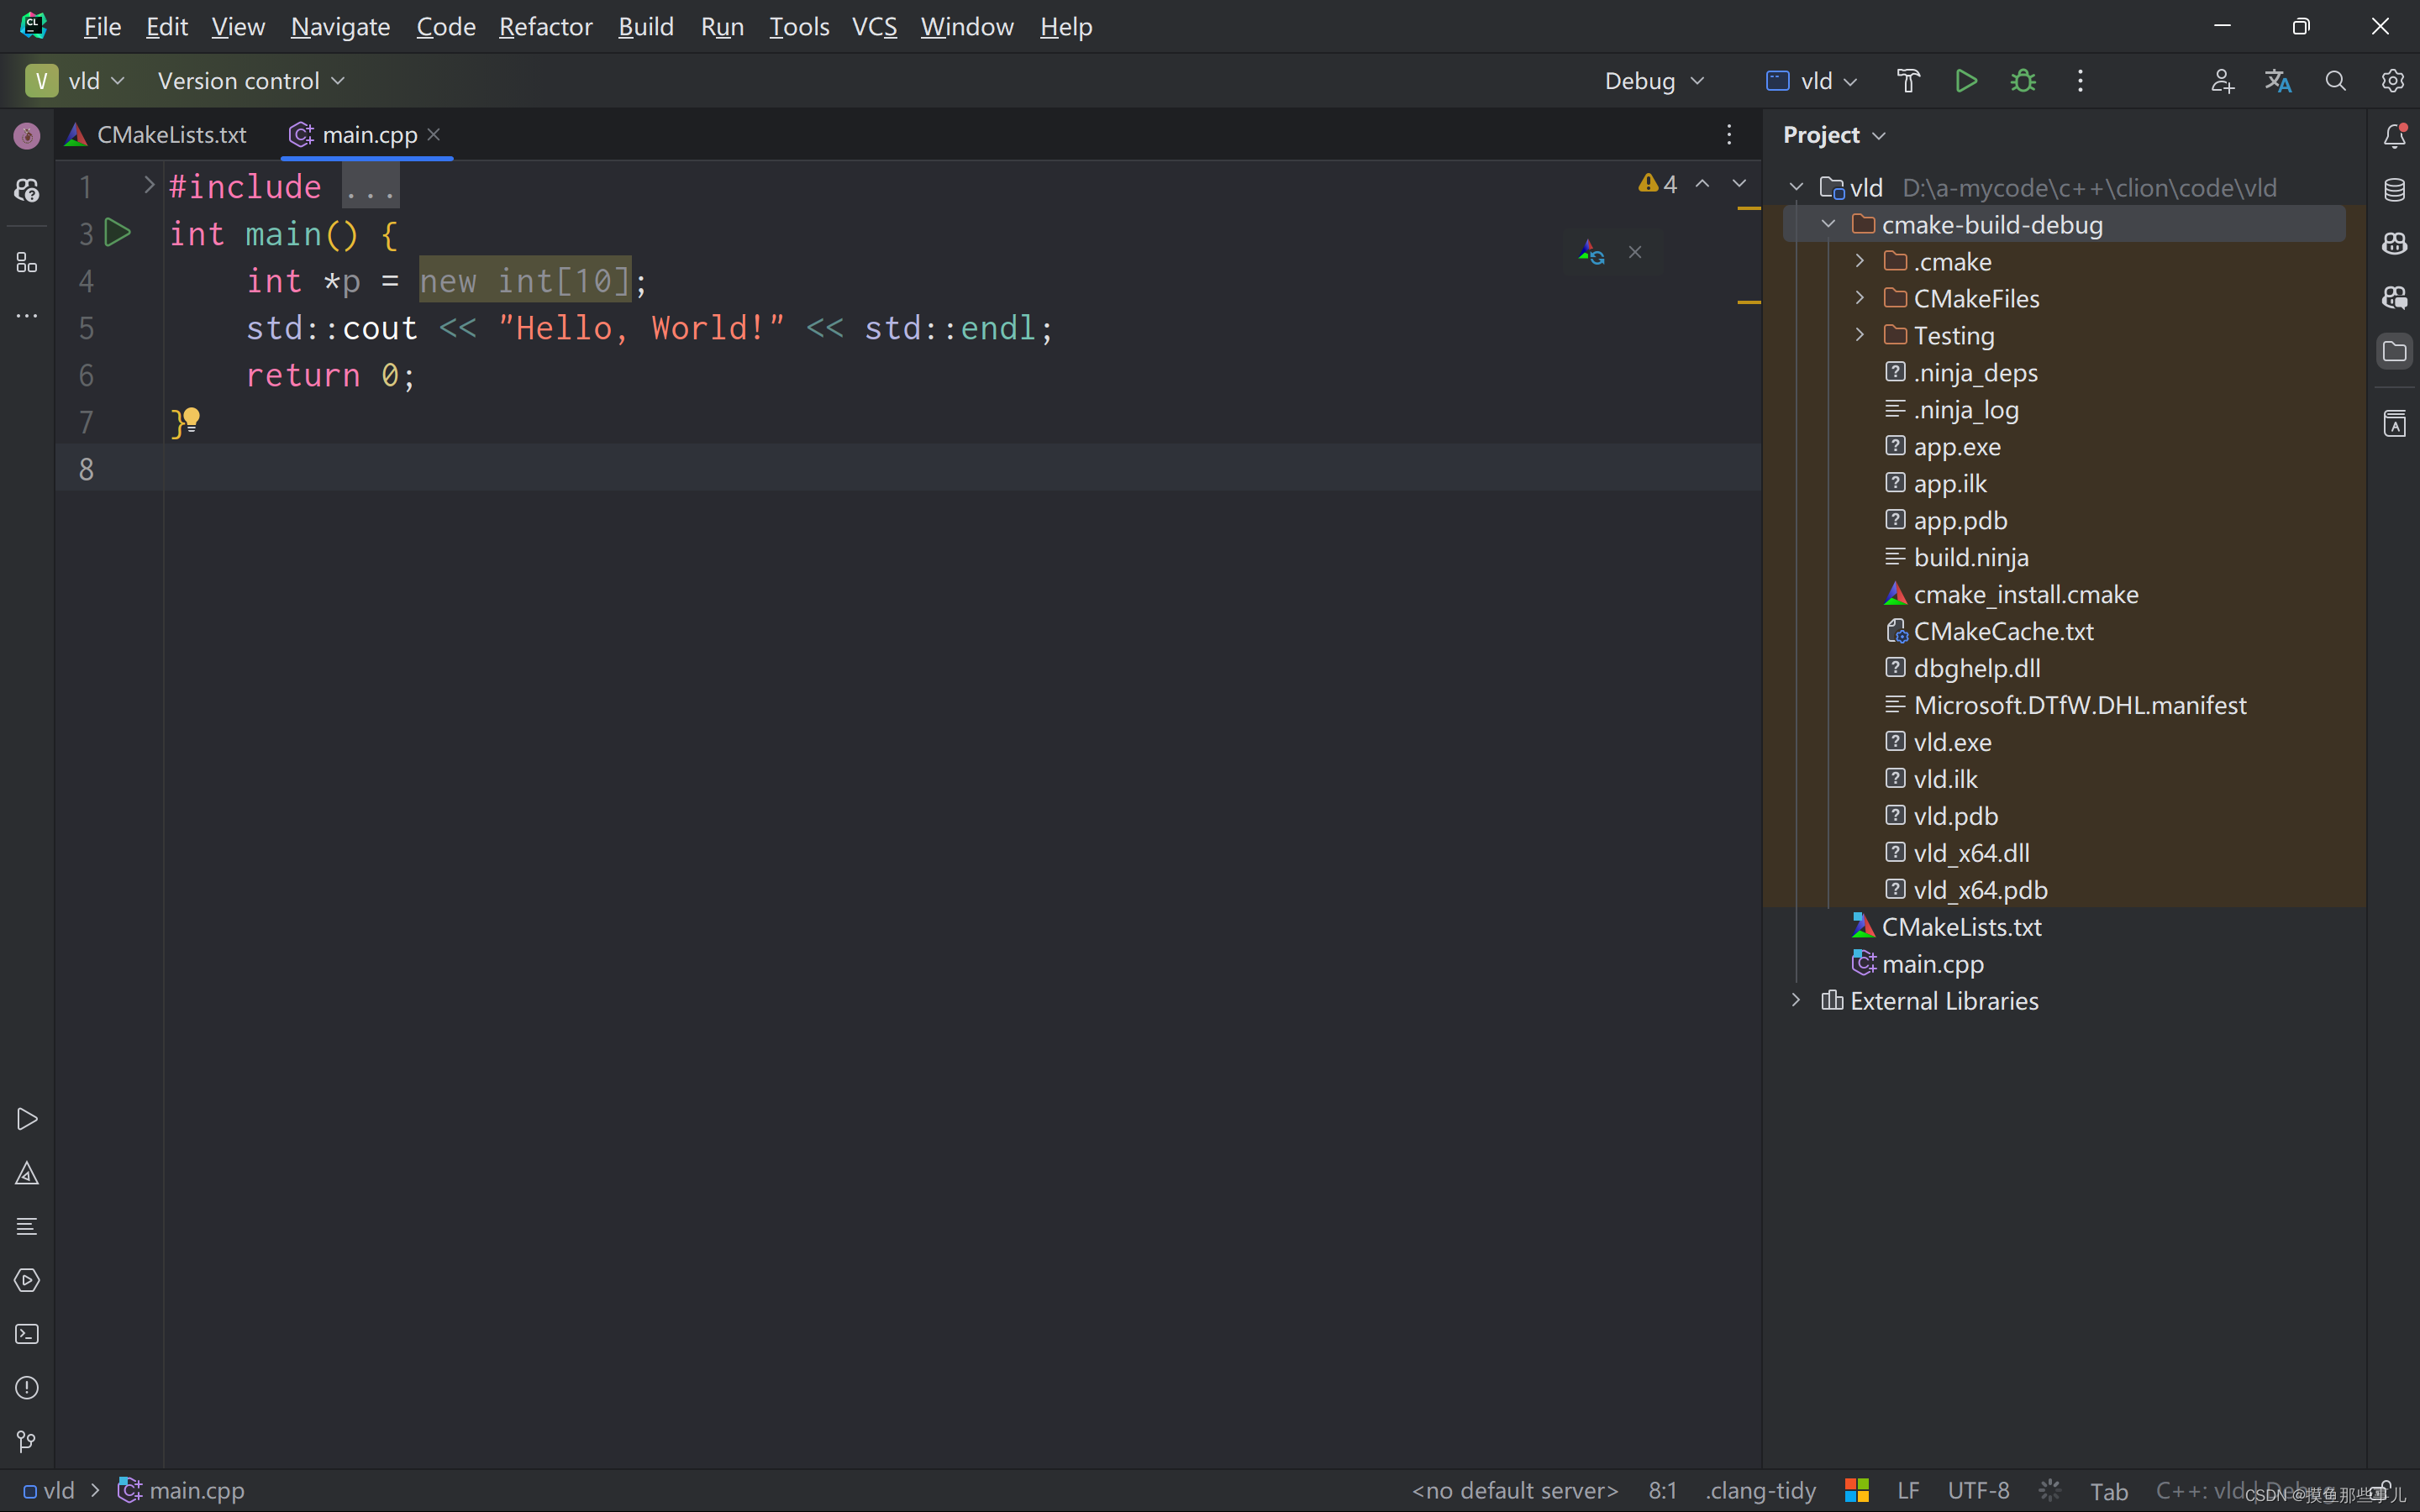This screenshot has width=2420, height=1512.
Task: Open the Navigate menu item
Action: point(339,26)
